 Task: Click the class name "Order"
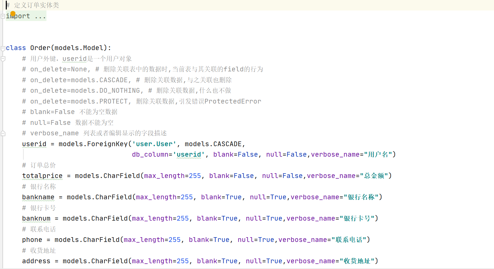[x=40, y=48]
